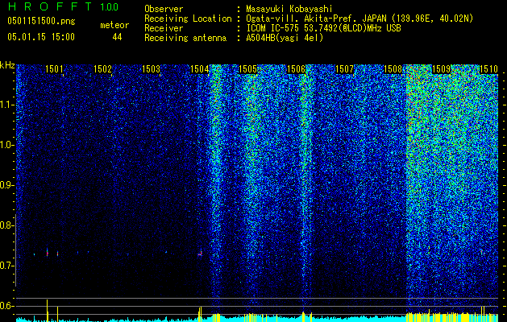Screen dimensions: 507x322
Task: Click the 1507 time marker
Action: pos(345,68)
